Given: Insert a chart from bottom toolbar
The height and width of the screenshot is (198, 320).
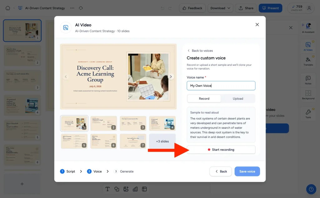Looking at the screenshot, I should 135,189.
